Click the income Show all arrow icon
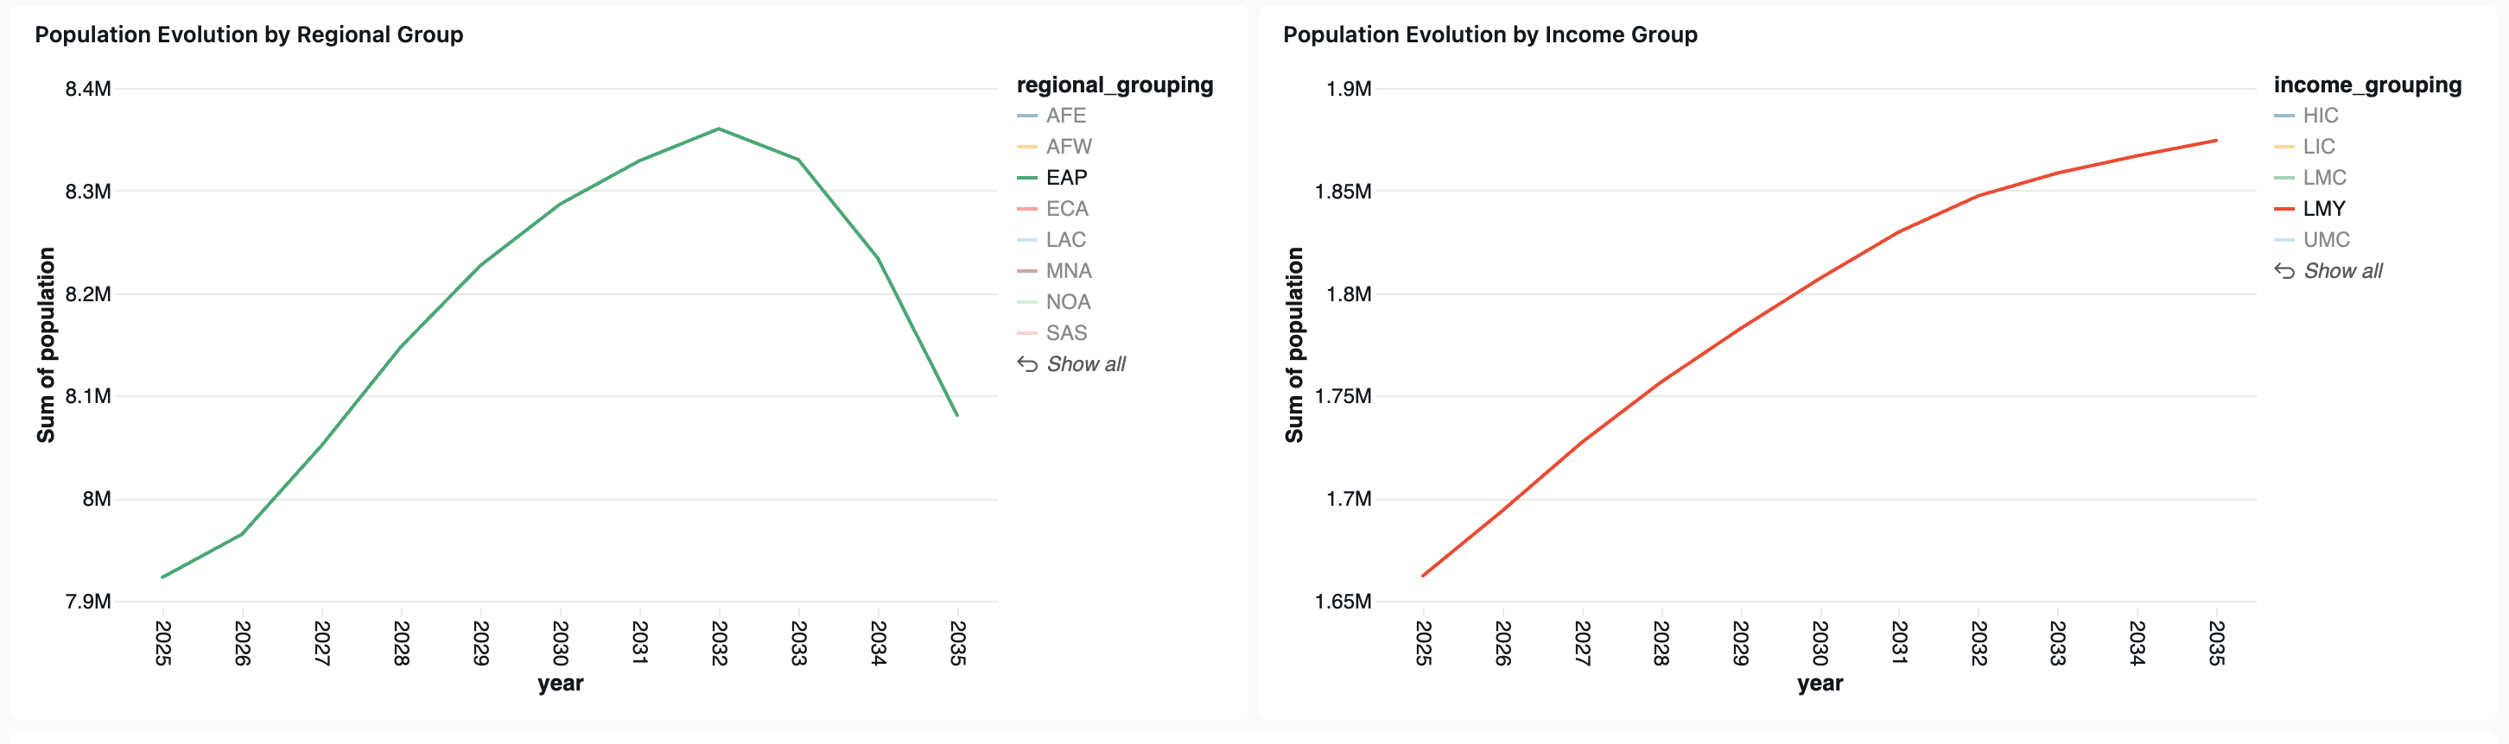The image size is (2509, 744). (2284, 271)
